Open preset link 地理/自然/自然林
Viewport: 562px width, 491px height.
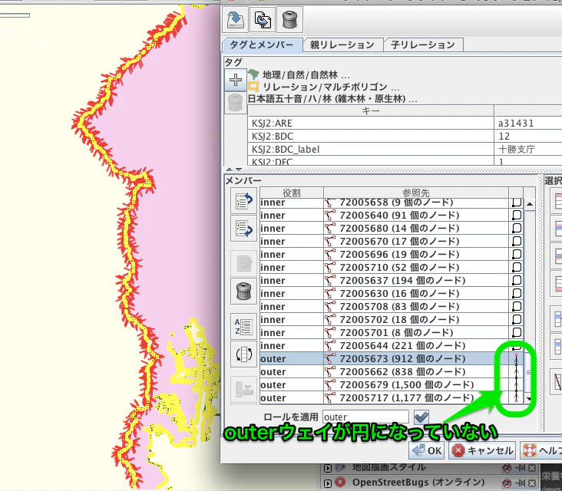(x=306, y=75)
